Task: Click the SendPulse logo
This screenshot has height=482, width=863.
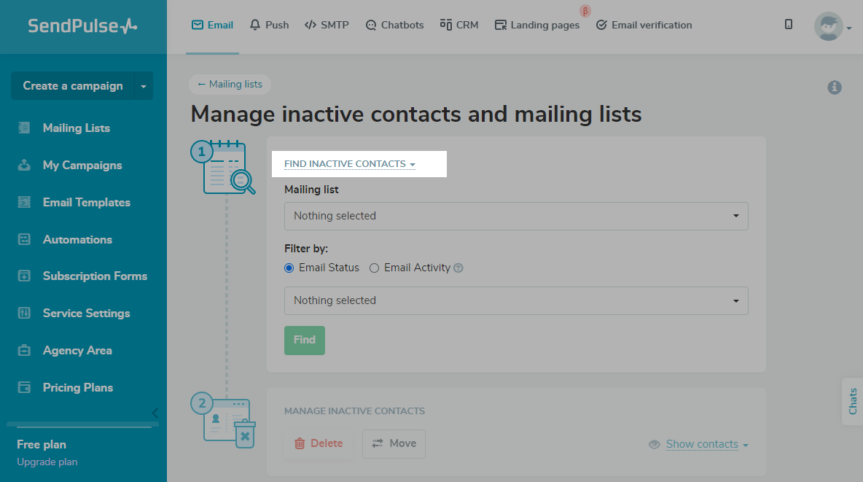Action: 82,26
